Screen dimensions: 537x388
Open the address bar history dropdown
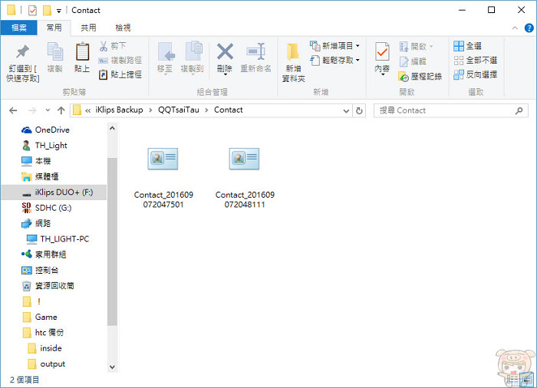(346, 110)
